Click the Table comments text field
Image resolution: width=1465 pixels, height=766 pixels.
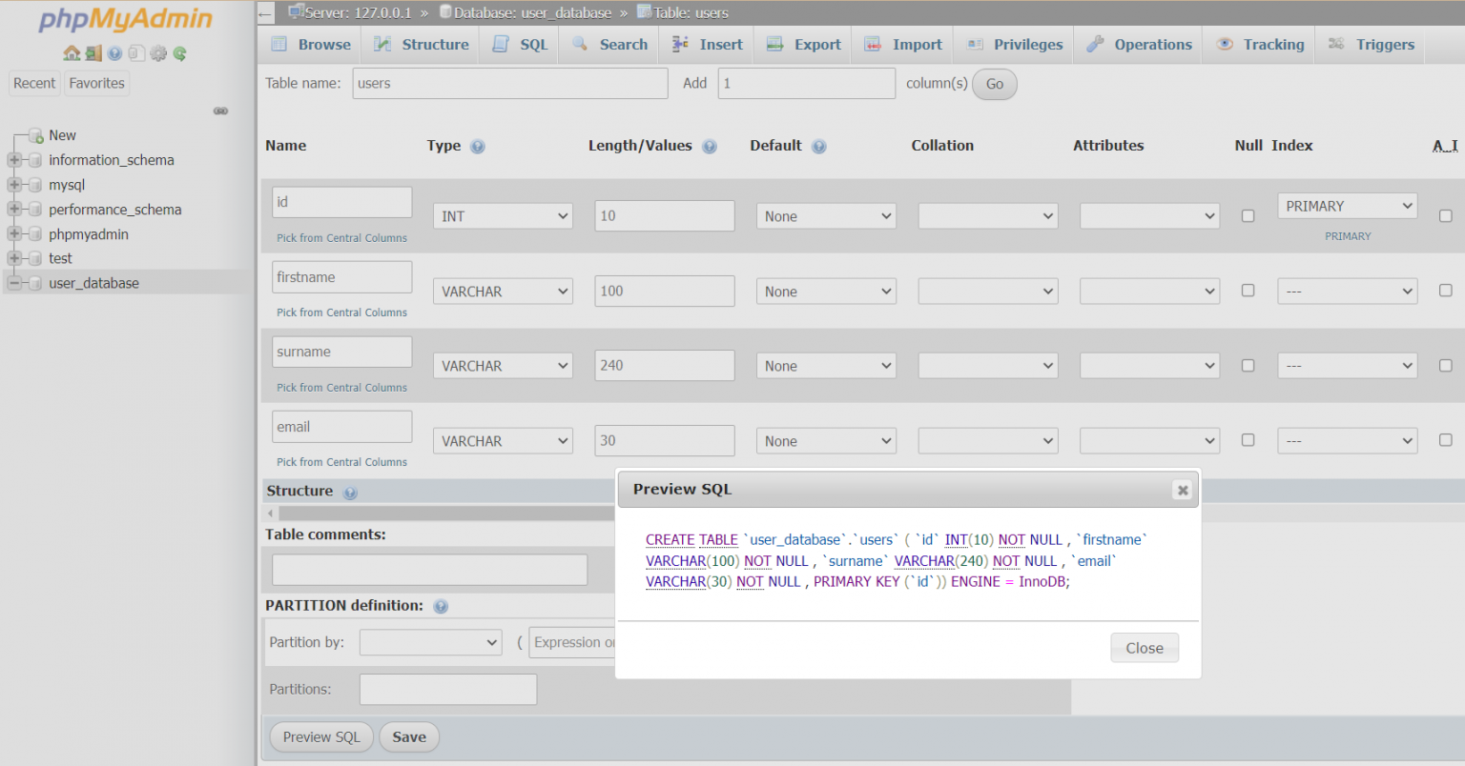point(429,570)
